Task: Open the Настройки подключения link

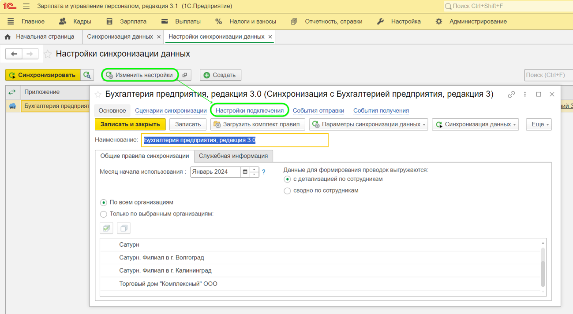Action: (250, 111)
